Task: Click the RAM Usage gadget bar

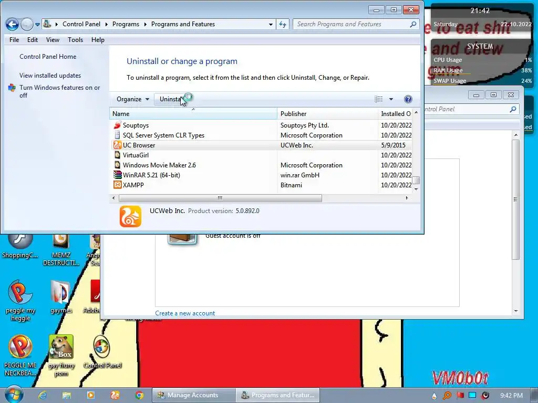Action: pyautogui.click(x=482, y=71)
